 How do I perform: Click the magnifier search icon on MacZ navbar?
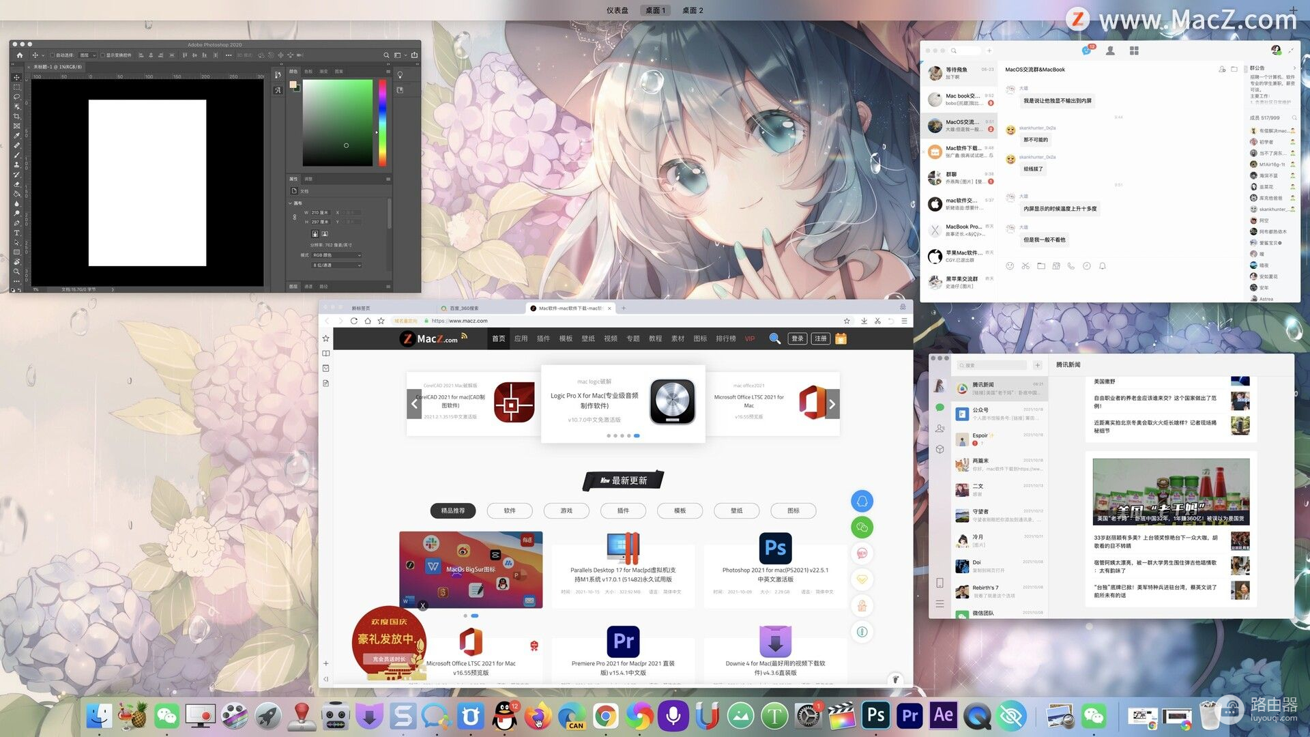click(774, 338)
